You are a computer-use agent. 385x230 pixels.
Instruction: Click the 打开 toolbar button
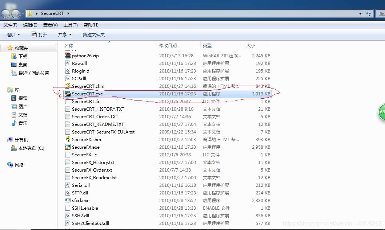tap(40, 35)
